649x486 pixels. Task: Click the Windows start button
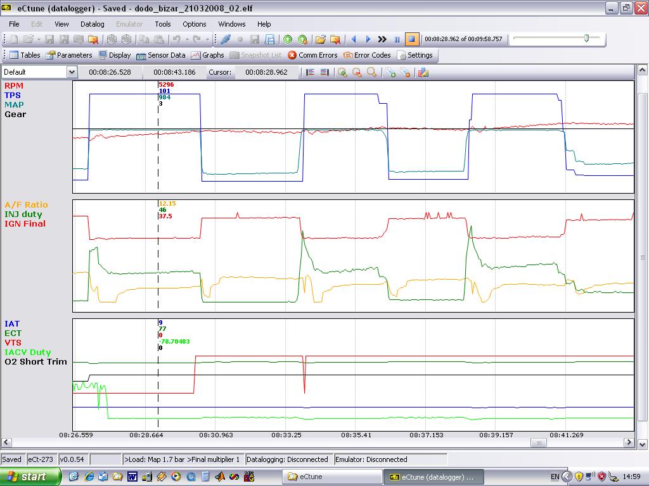click(29, 477)
